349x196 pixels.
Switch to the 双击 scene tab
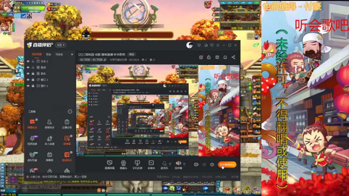pos(48,54)
